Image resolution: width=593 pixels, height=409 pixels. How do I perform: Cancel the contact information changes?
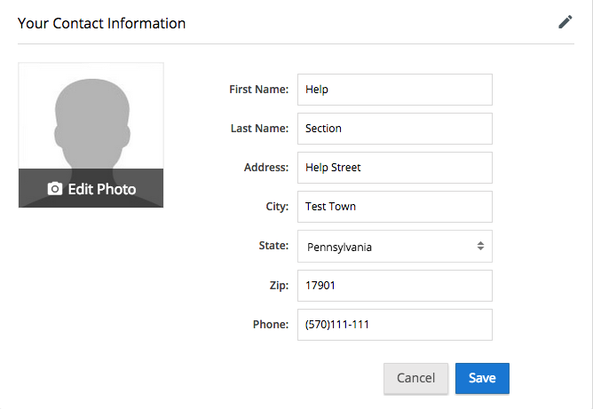[x=415, y=378]
